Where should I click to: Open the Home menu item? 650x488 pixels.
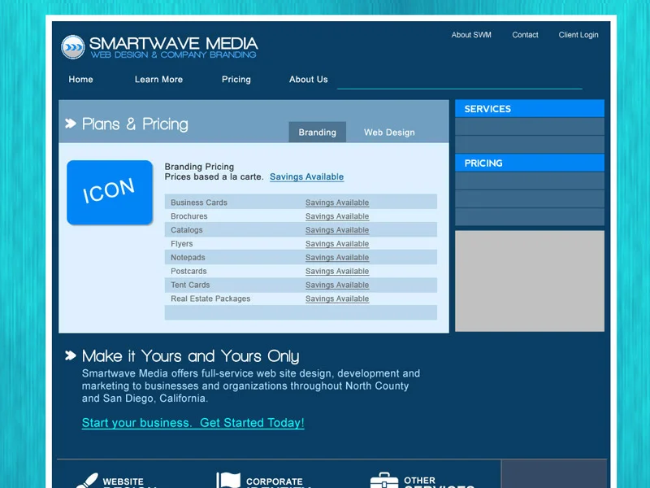click(x=80, y=79)
